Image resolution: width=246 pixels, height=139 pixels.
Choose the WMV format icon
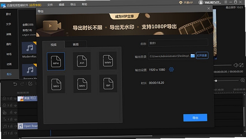coord(108,61)
